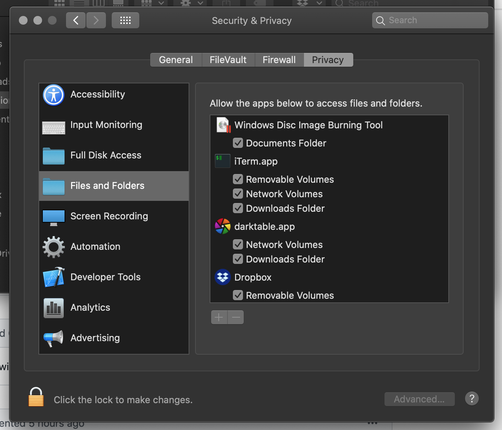The image size is (502, 430).
Task: Select Accessibility label in the privacy list
Action: [x=98, y=94]
